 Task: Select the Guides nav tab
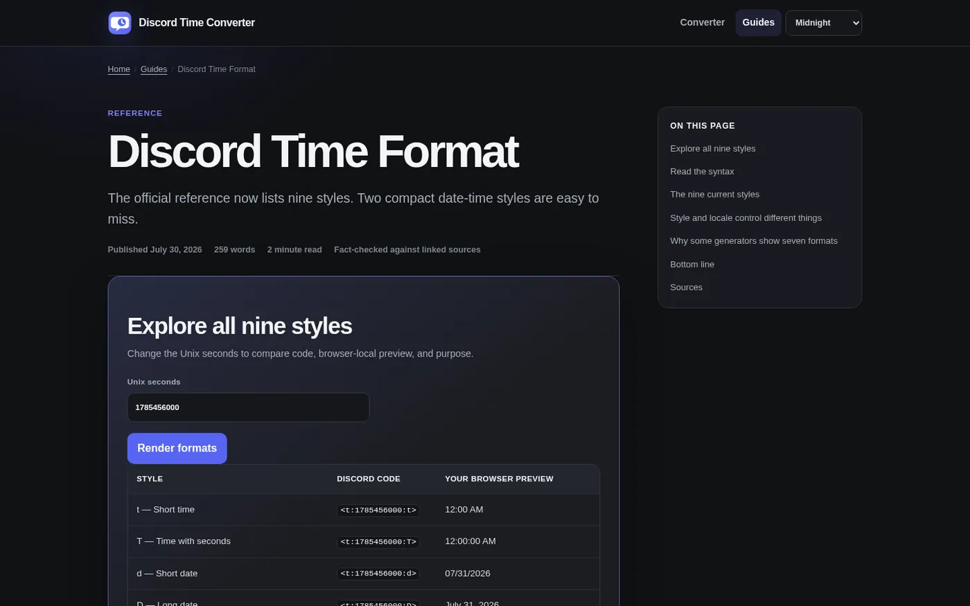758,23
